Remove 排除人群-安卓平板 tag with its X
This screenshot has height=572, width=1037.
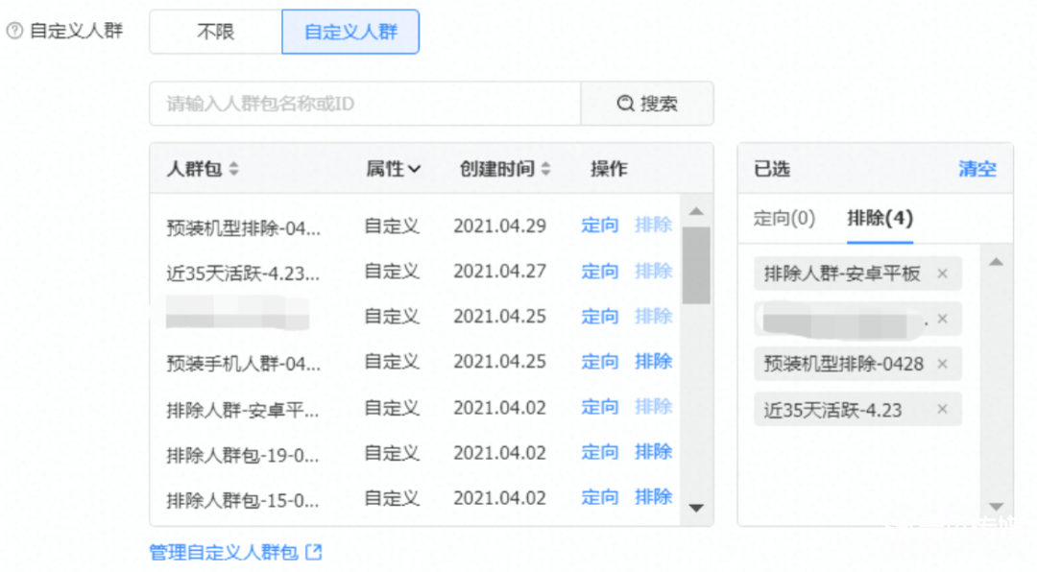(942, 274)
